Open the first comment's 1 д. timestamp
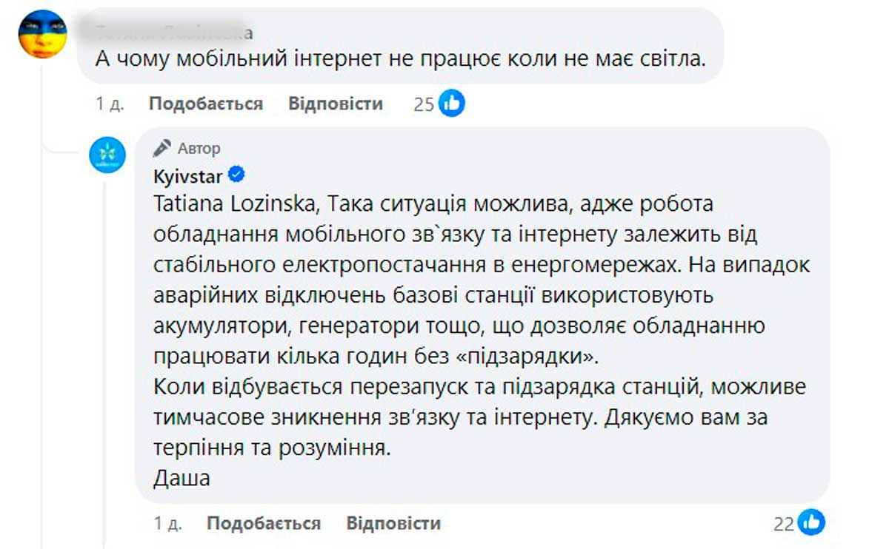The width and height of the screenshot is (889, 549). (x=109, y=104)
